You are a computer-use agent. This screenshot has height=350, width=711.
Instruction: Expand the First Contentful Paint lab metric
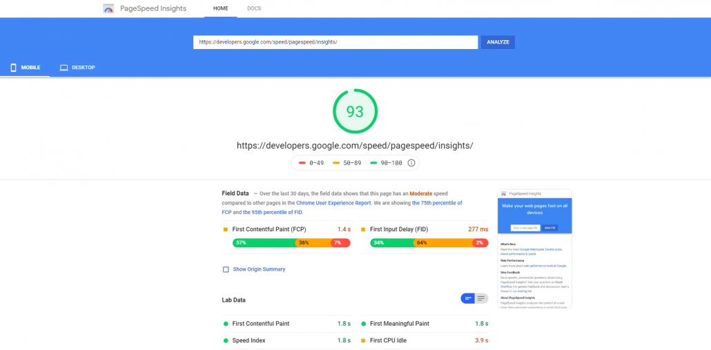[261, 324]
